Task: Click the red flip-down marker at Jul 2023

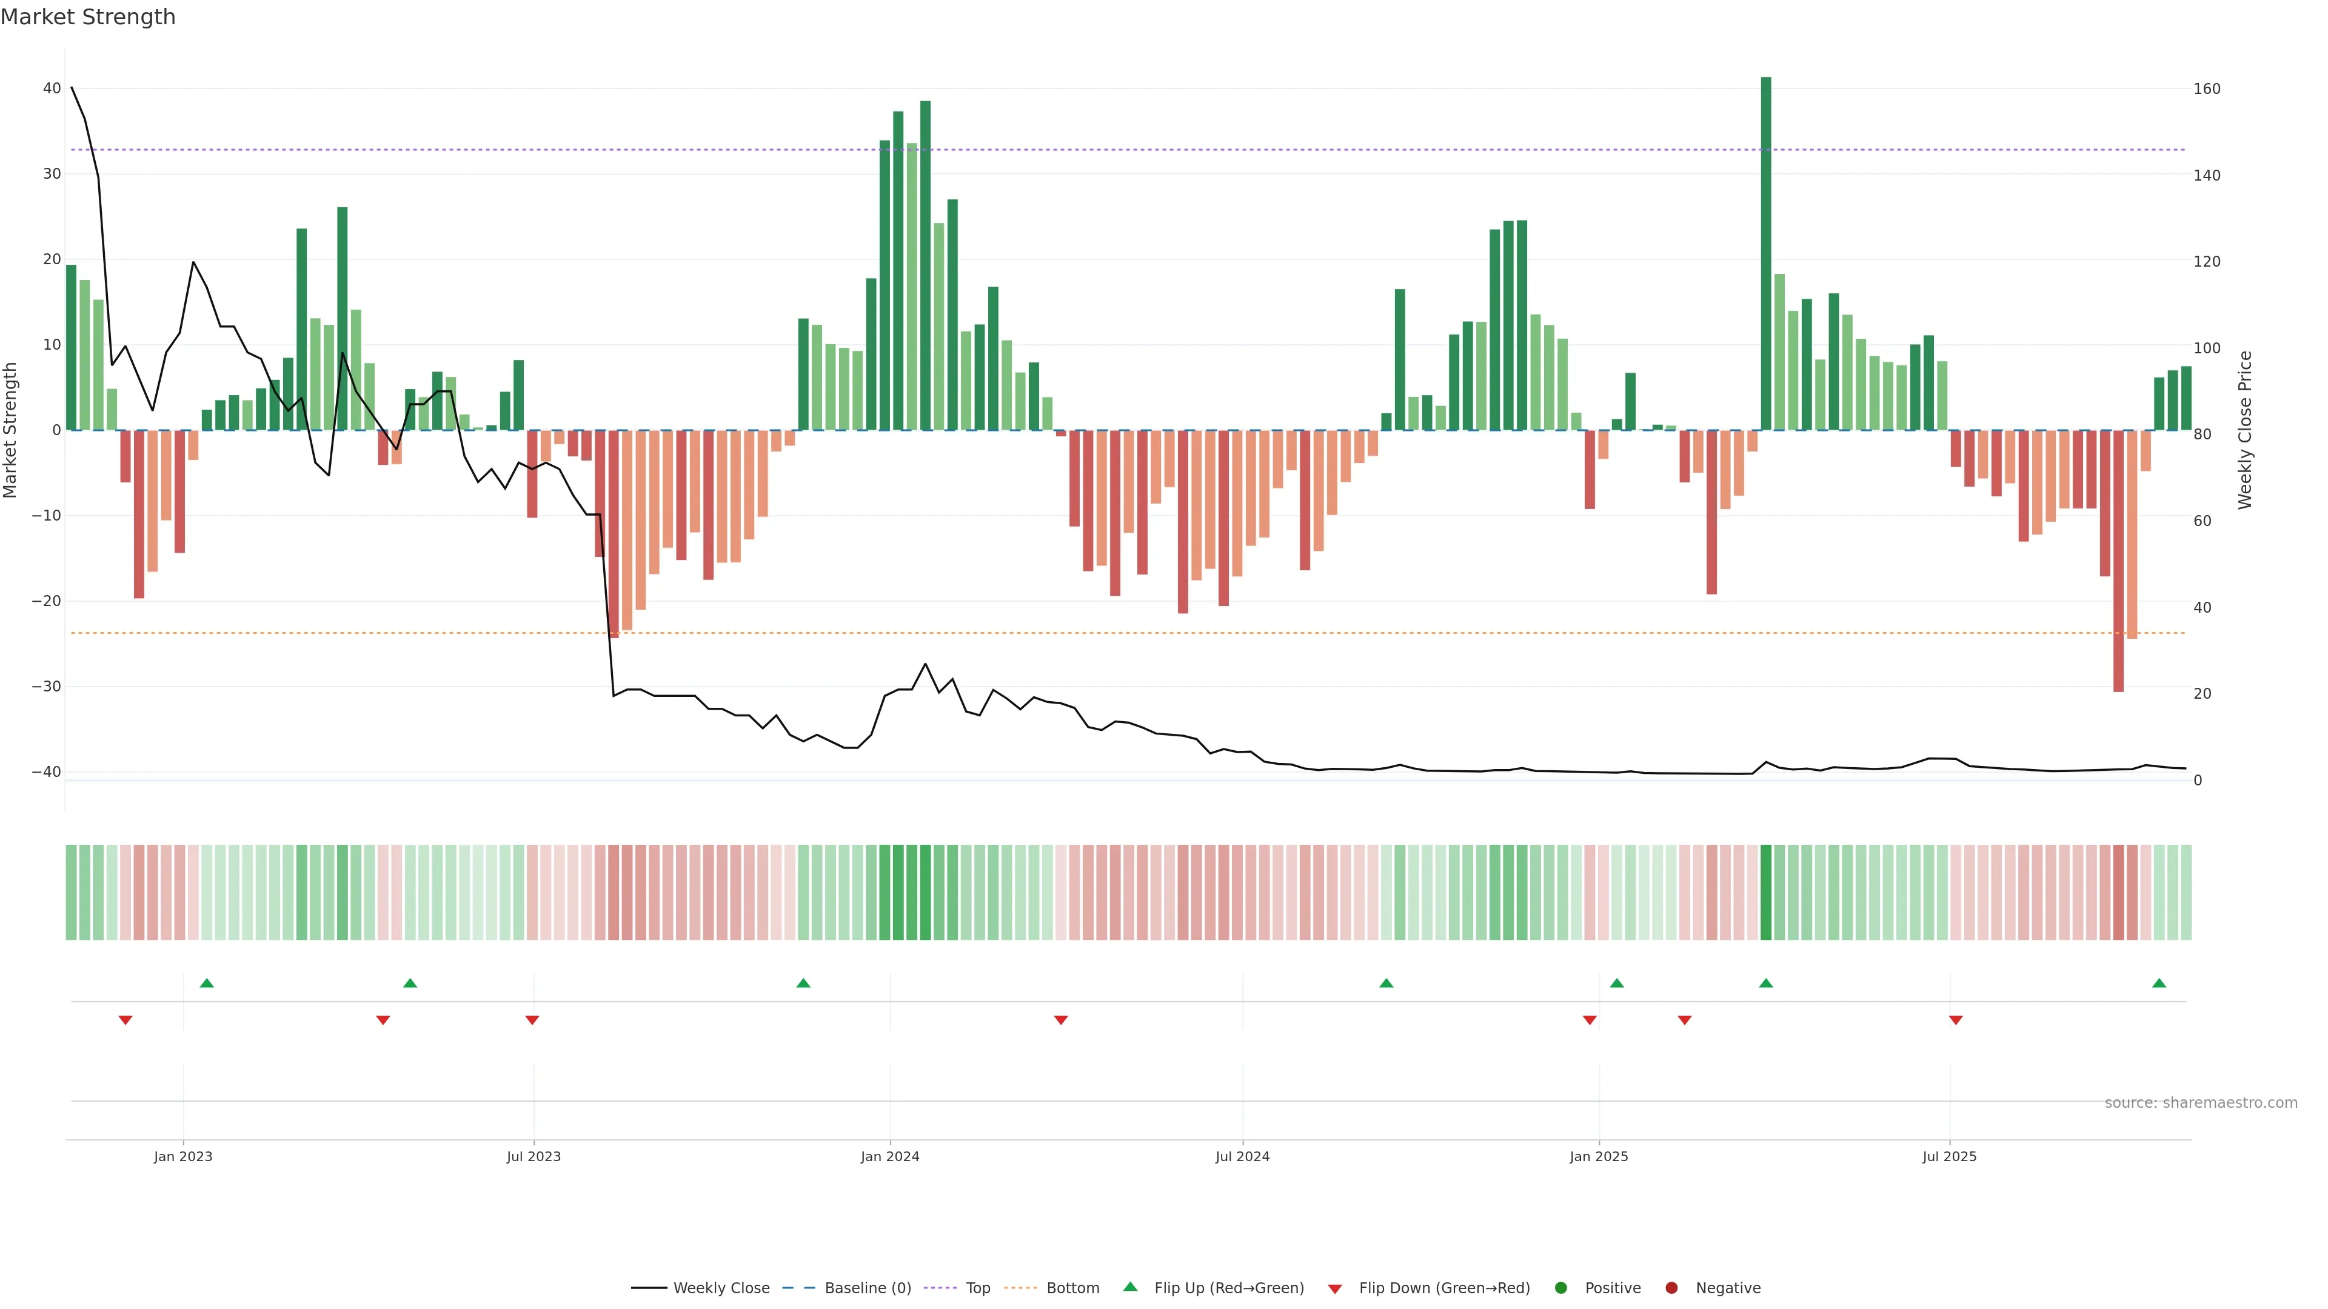Action: 532,1020
